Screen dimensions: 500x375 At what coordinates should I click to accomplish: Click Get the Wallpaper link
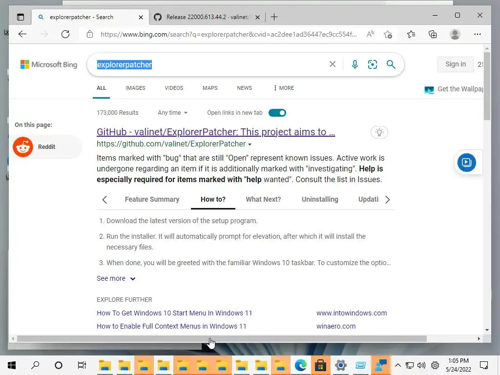click(x=454, y=89)
